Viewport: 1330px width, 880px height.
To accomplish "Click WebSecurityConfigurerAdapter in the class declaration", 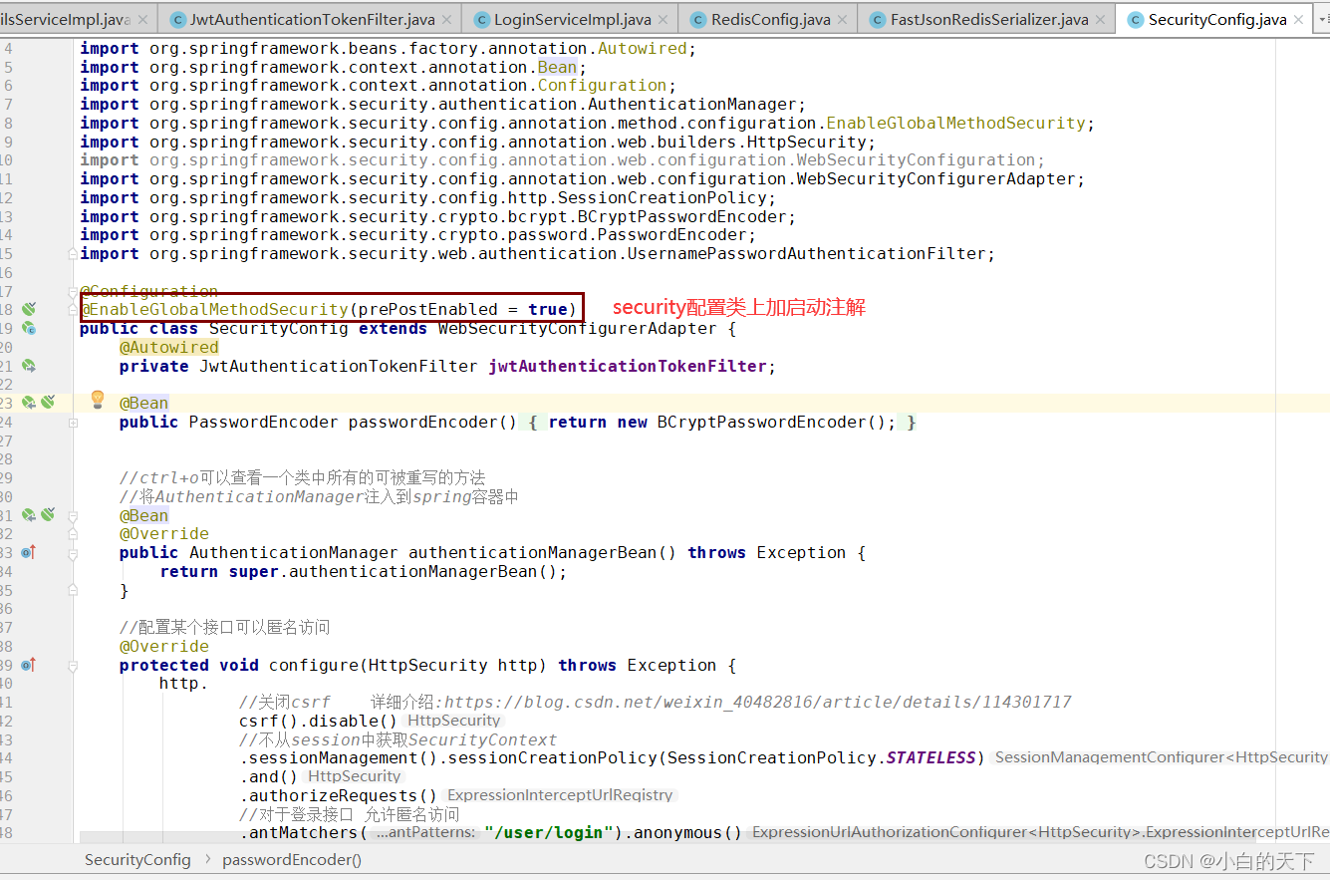I will (x=577, y=328).
